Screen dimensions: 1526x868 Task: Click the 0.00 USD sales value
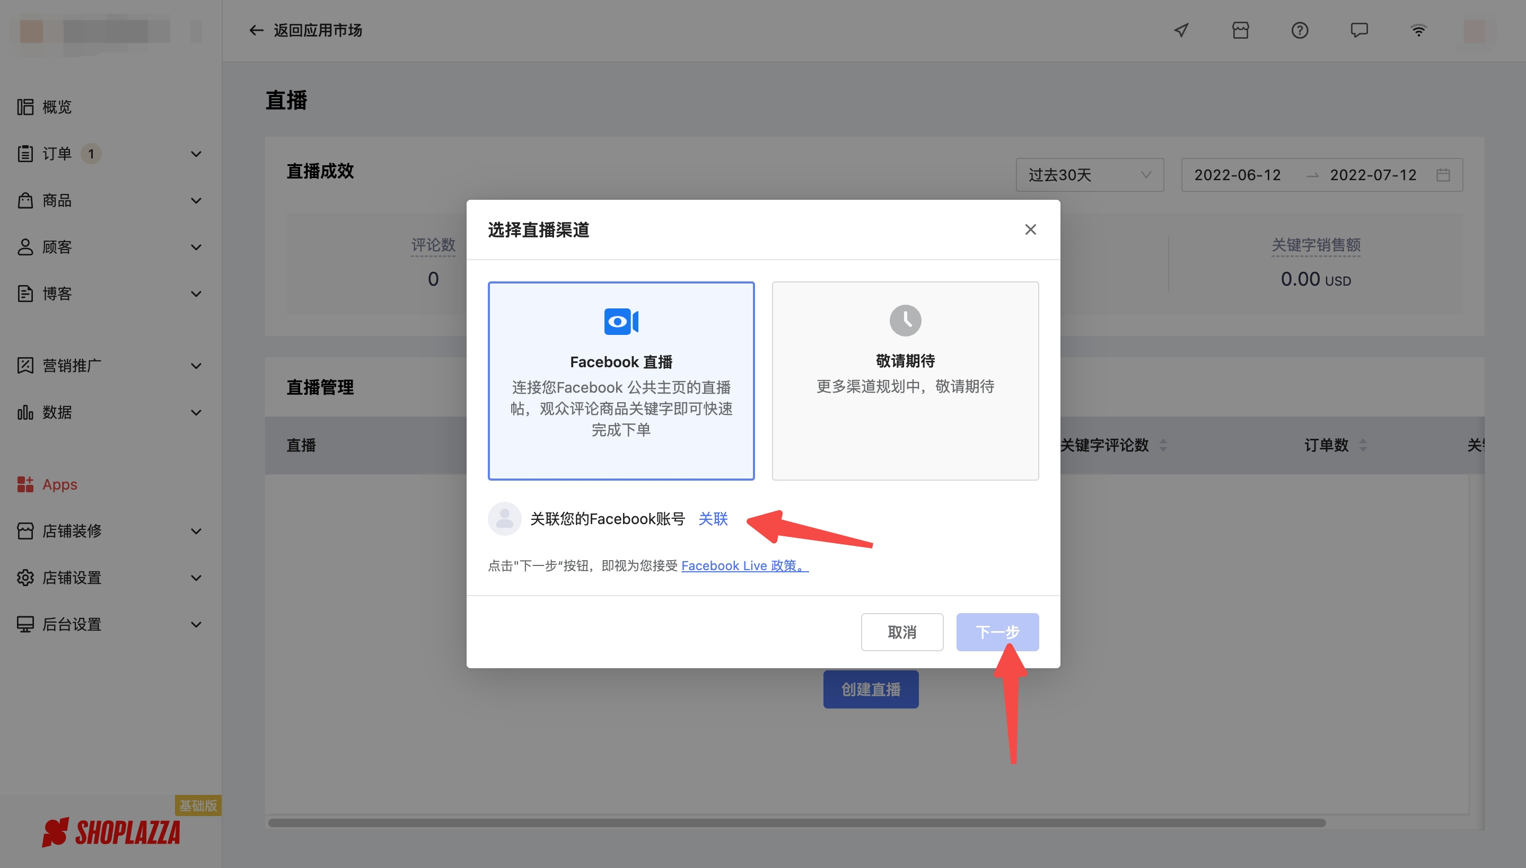coord(1315,279)
